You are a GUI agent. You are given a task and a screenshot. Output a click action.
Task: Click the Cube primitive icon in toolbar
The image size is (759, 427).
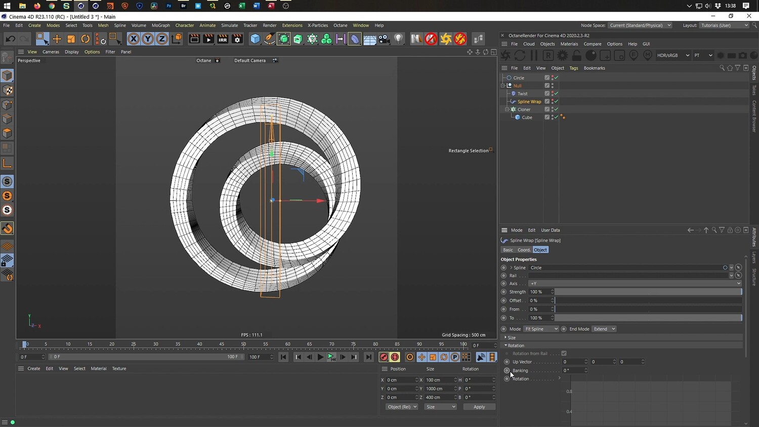pos(256,39)
